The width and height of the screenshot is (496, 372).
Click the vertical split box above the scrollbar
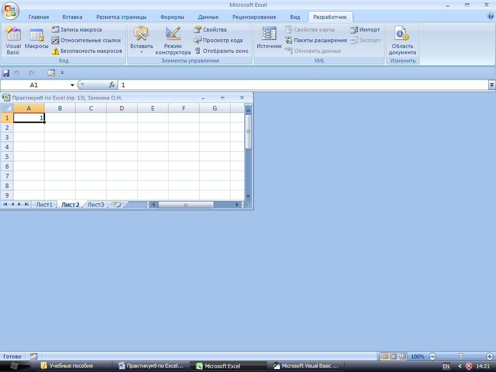pos(248,105)
